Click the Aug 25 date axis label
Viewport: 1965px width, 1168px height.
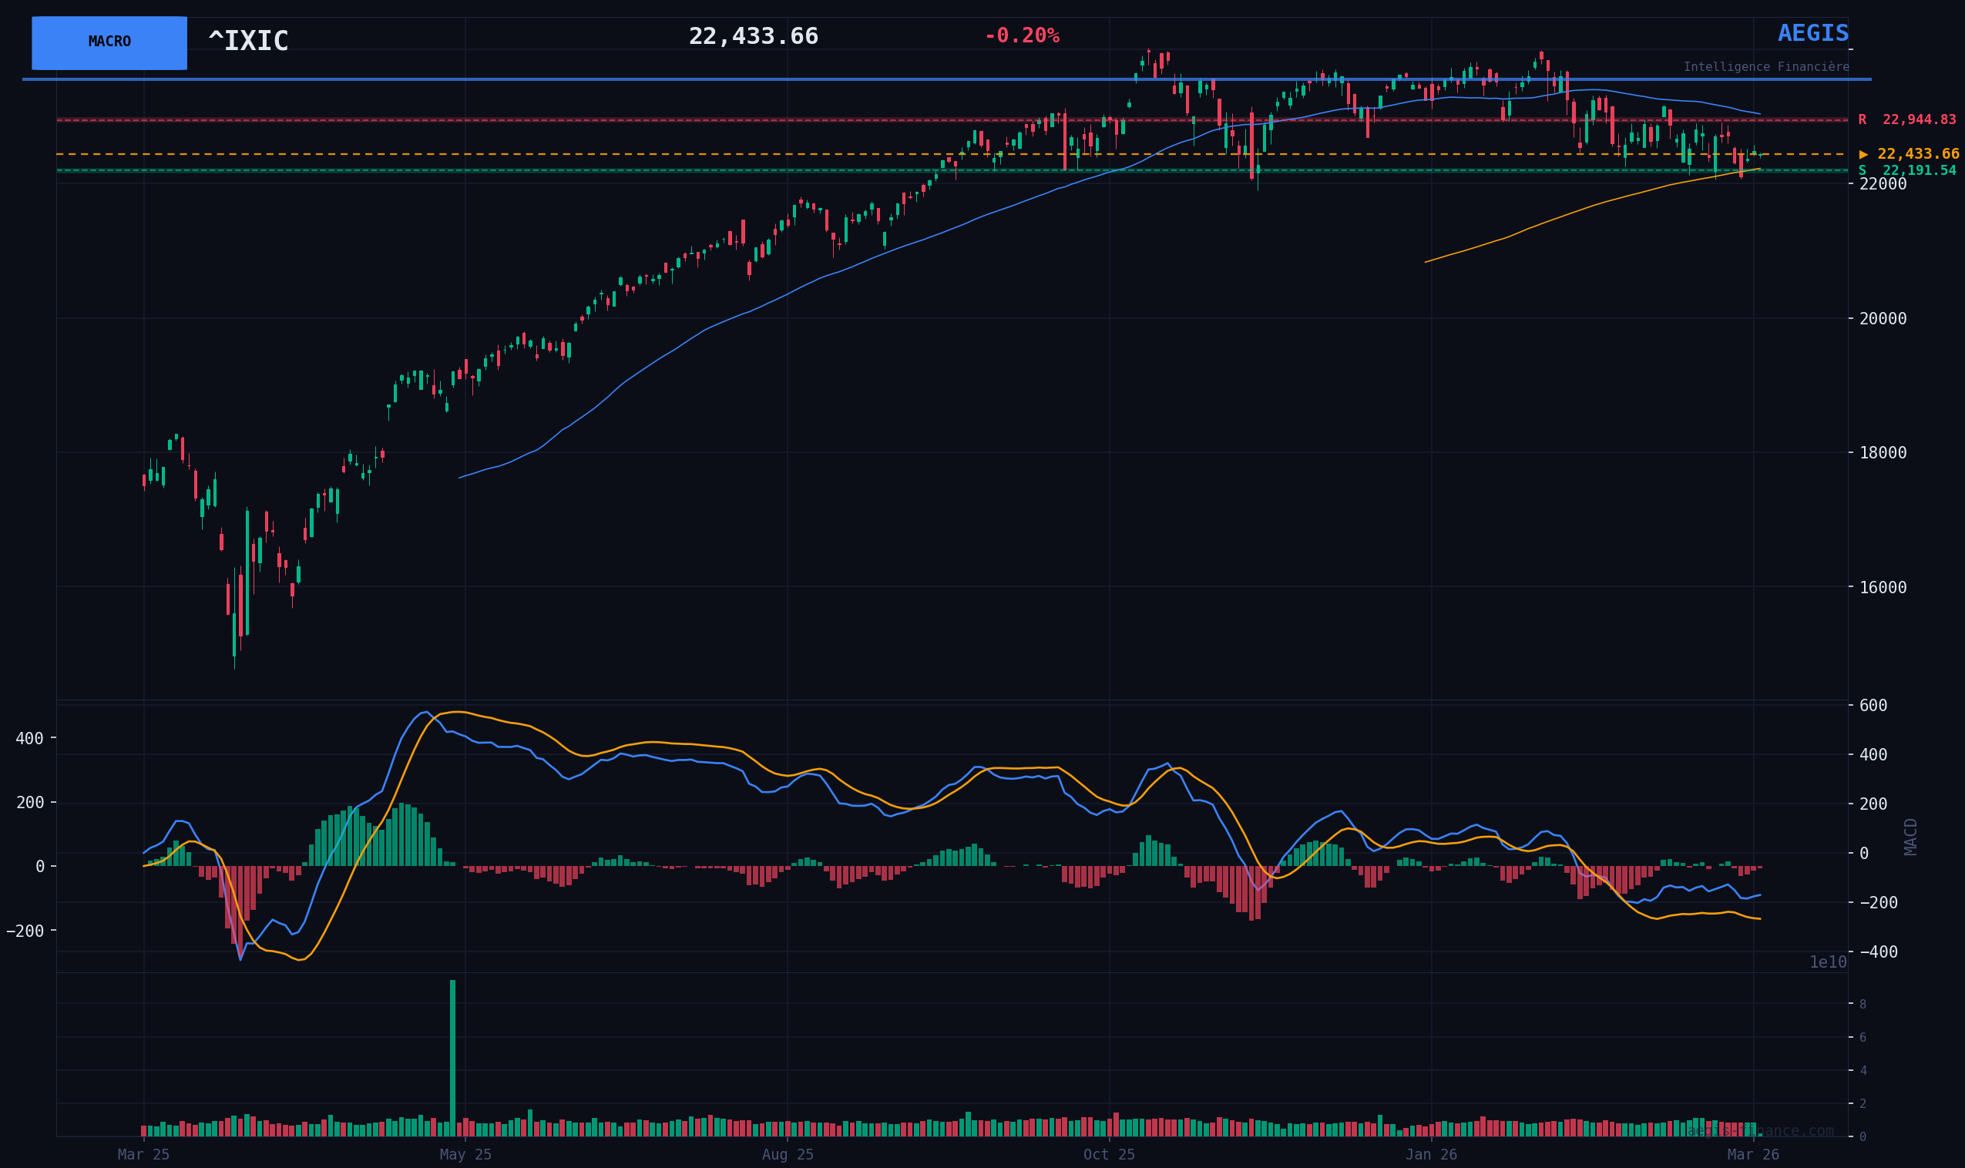click(788, 1155)
